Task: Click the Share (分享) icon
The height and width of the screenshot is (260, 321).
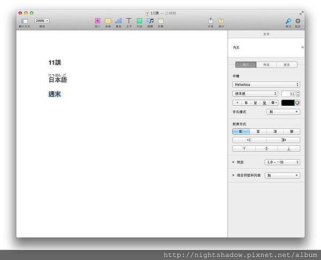Action: [210, 21]
